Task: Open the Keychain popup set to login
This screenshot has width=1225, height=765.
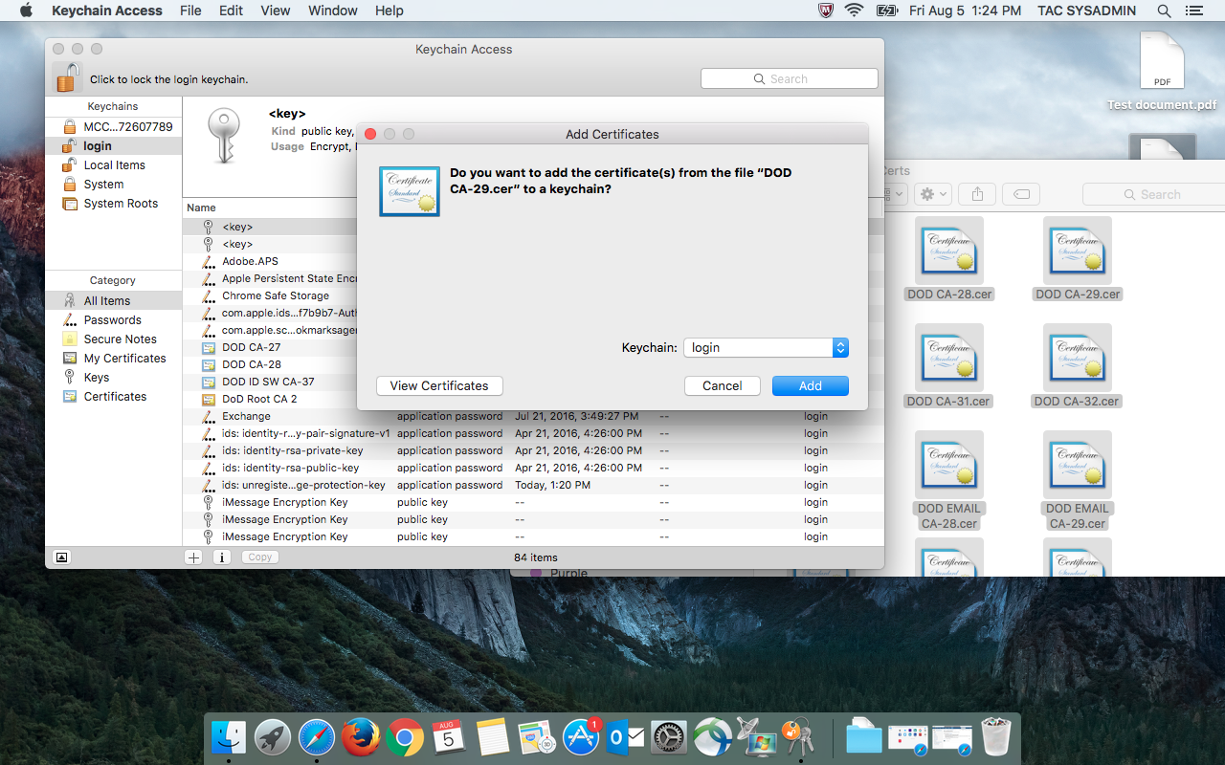Action: point(766,348)
